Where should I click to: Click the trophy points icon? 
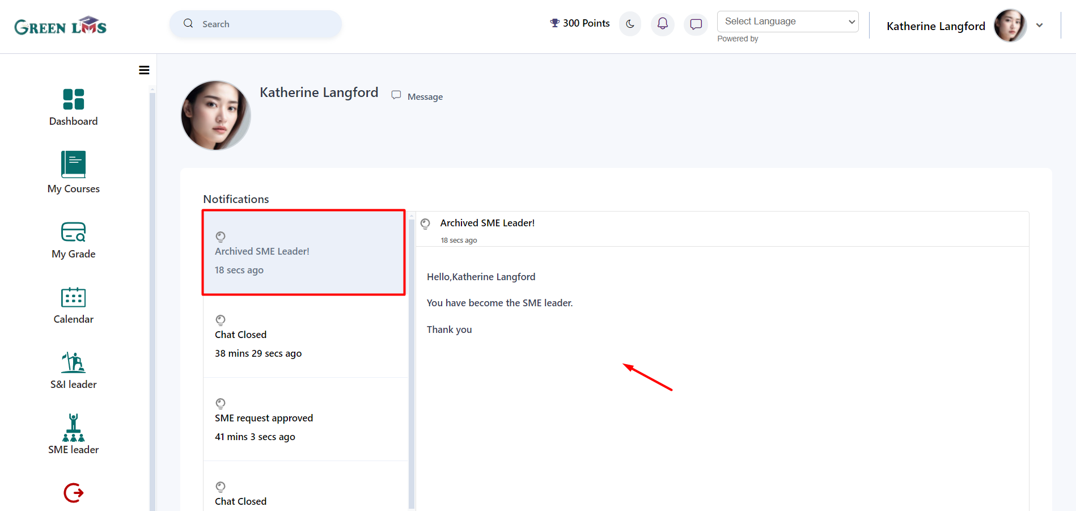555,23
